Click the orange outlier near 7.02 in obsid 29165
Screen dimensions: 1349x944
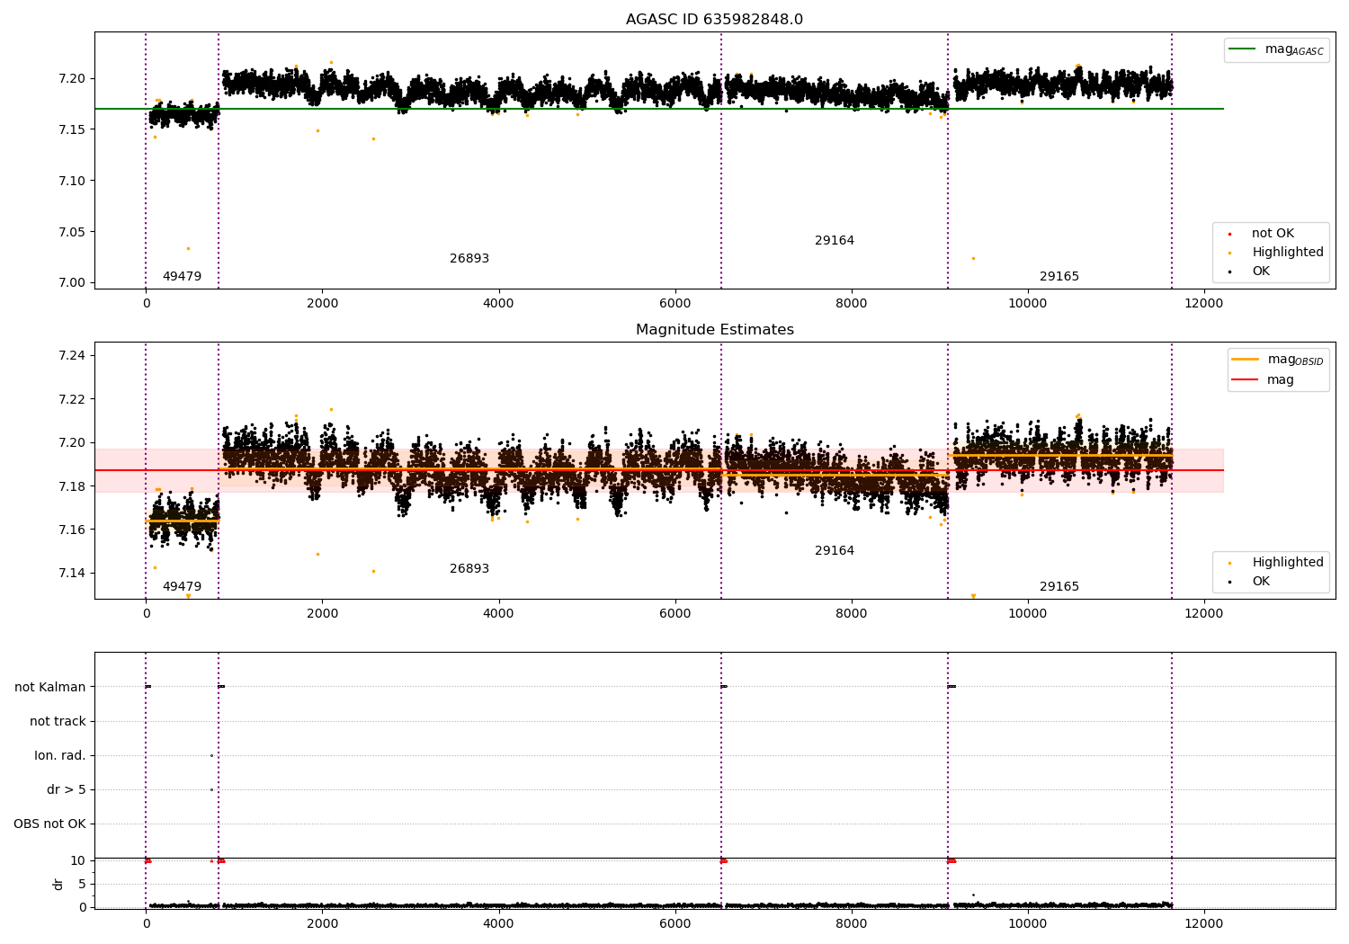[973, 259]
